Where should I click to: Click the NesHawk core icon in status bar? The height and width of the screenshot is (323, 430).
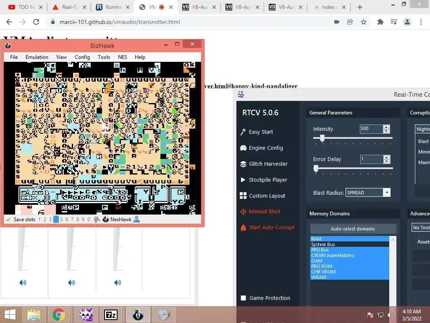coord(106,219)
